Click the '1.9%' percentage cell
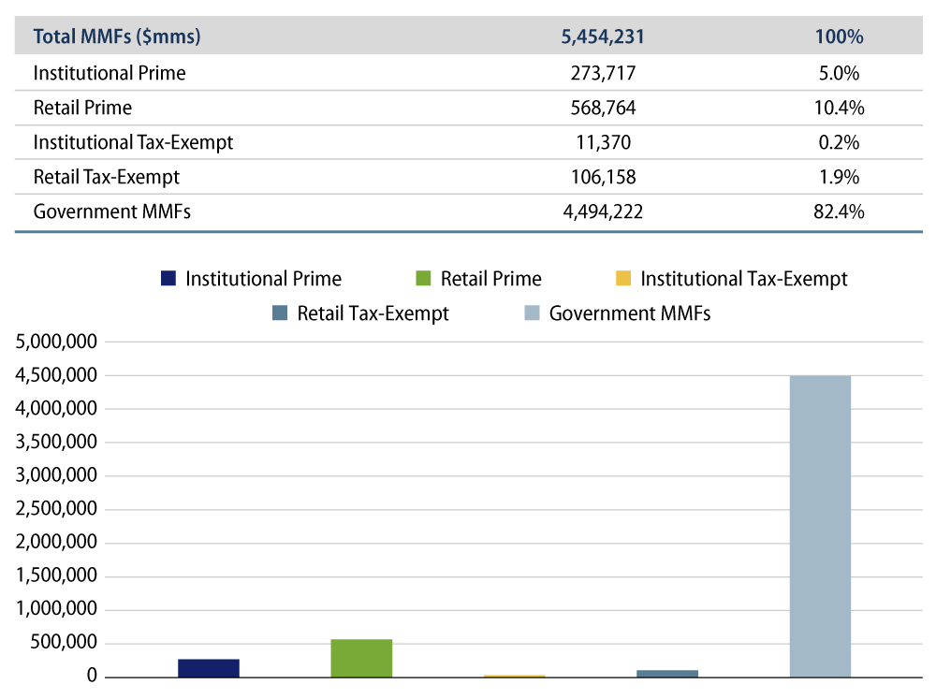The height and width of the screenshot is (699, 936). [x=840, y=177]
